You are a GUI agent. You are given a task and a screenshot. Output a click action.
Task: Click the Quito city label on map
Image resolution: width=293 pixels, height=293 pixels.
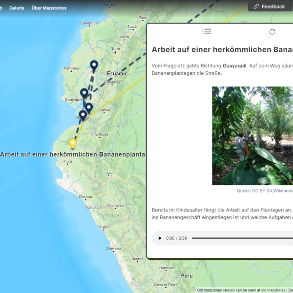(x=115, y=49)
